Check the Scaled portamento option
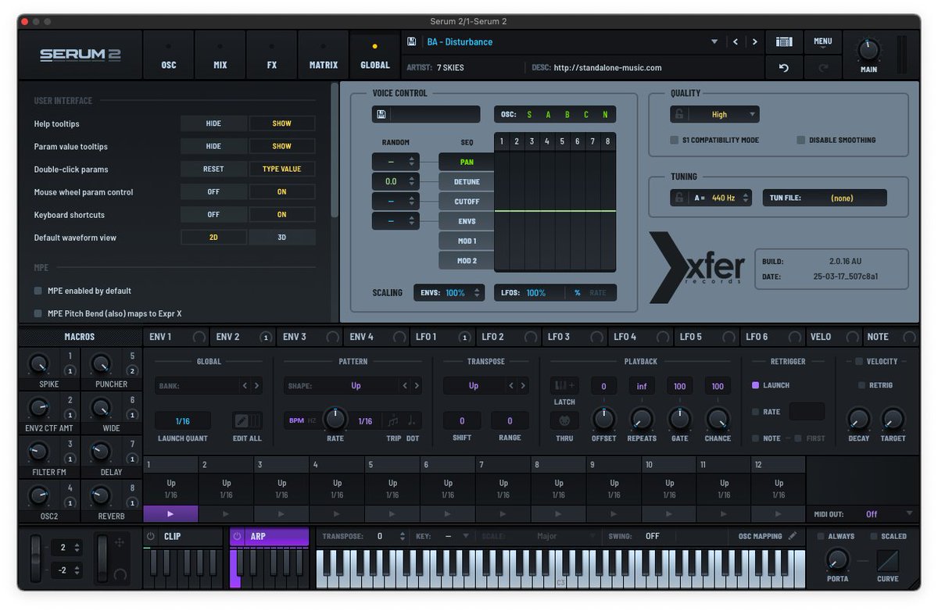 (872, 536)
